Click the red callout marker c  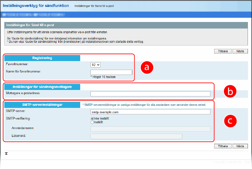(x=230, y=121)
